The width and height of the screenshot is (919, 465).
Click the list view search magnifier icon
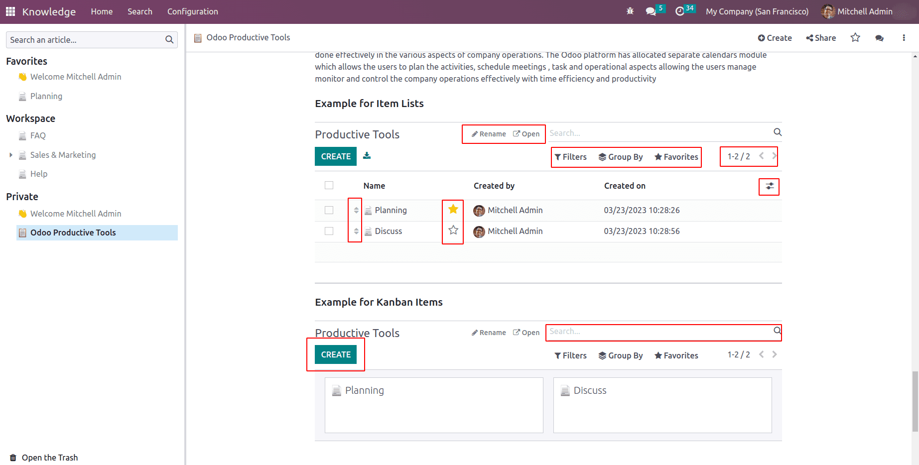point(778,132)
